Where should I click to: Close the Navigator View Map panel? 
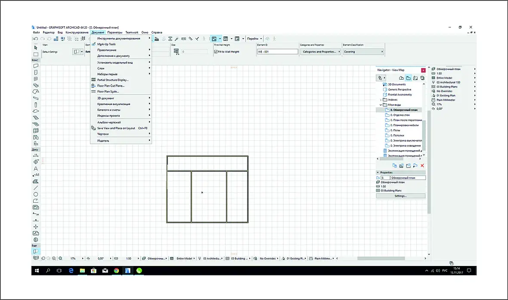tap(423, 70)
